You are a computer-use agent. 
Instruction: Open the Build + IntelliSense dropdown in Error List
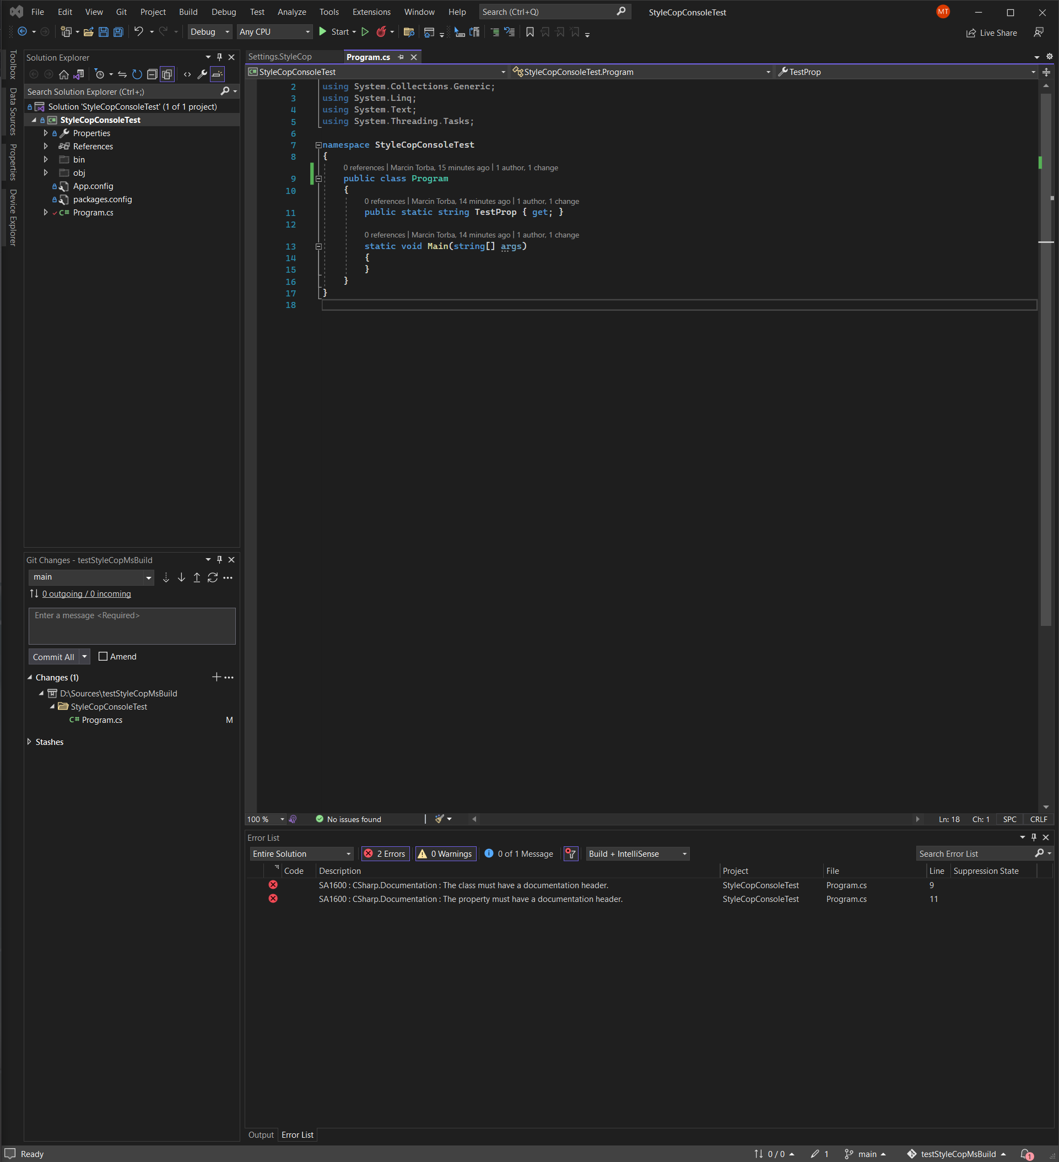click(x=637, y=853)
